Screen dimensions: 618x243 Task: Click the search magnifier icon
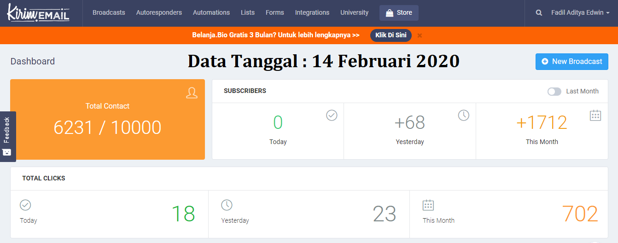click(539, 13)
